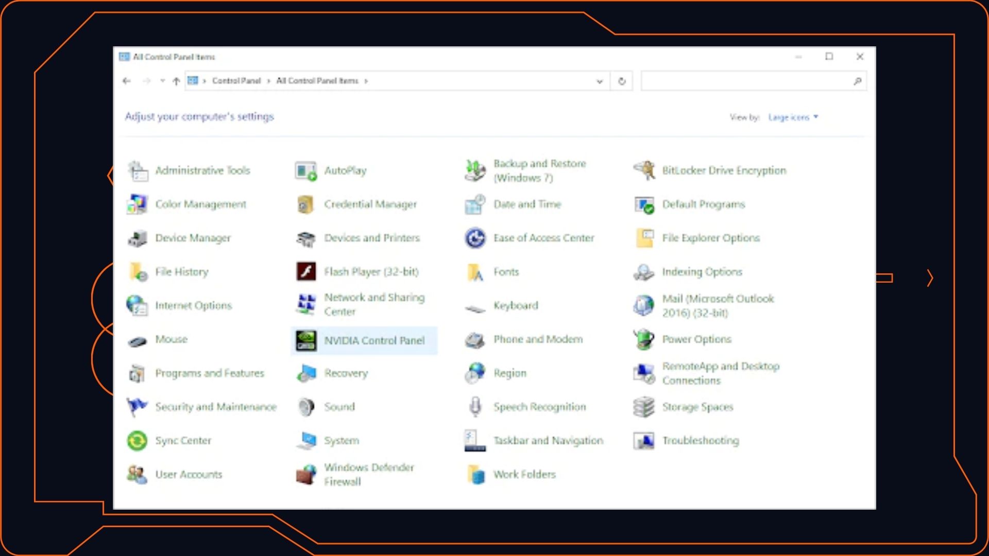Select Control Panel breadcrumb in address bar
989x556 pixels.
tap(236, 81)
